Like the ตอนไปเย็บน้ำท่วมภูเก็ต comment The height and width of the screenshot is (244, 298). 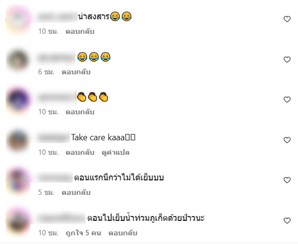287,221
